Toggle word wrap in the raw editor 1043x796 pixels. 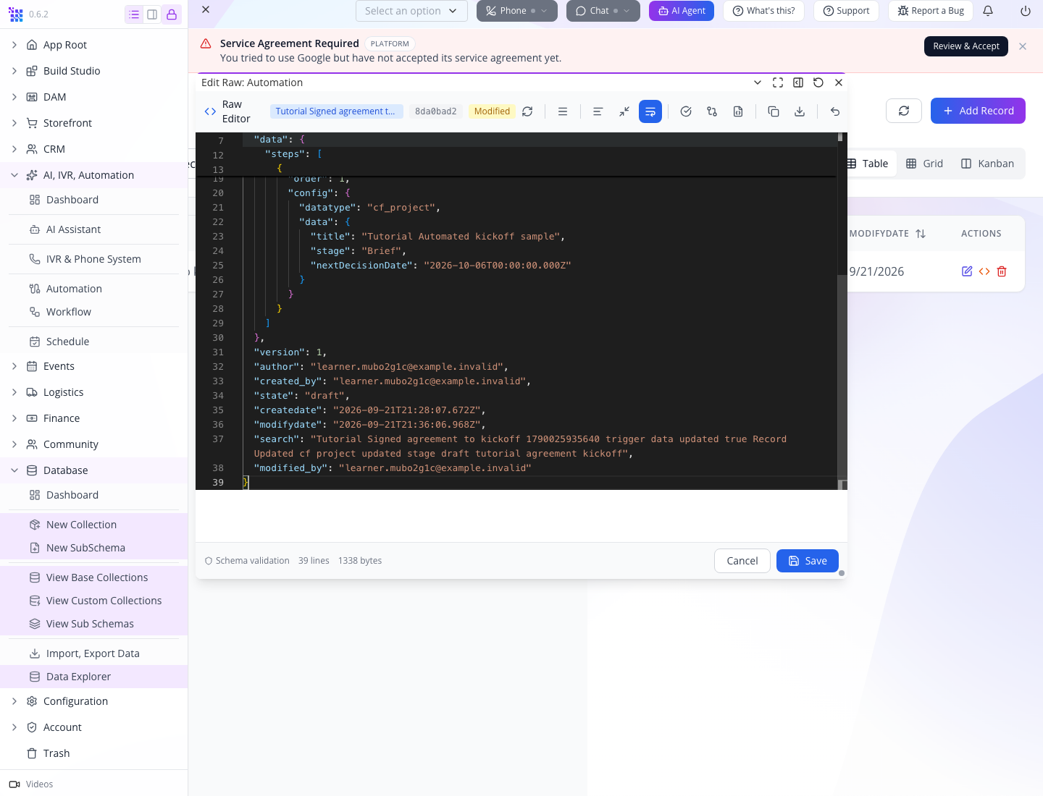[650, 111]
